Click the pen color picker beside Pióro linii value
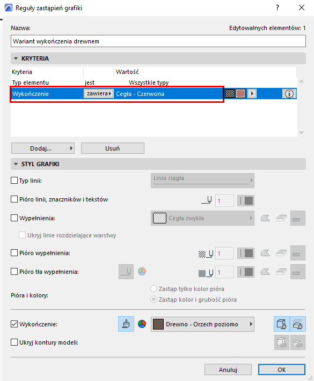 [246, 201]
